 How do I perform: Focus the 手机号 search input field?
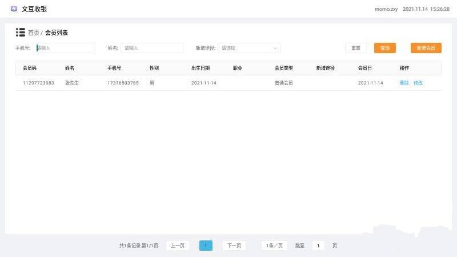pyautogui.click(x=65, y=48)
